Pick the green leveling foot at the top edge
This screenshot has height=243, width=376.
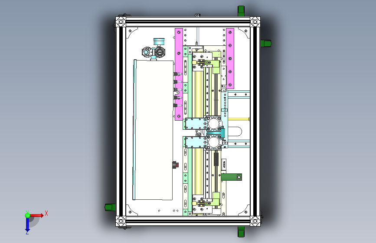pos(241,11)
